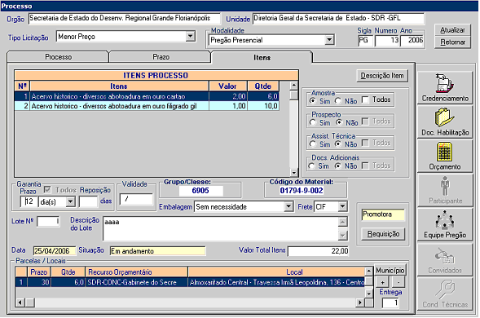This screenshot has height=318, width=480.
Task: Click the Município button
Action: pos(390,271)
